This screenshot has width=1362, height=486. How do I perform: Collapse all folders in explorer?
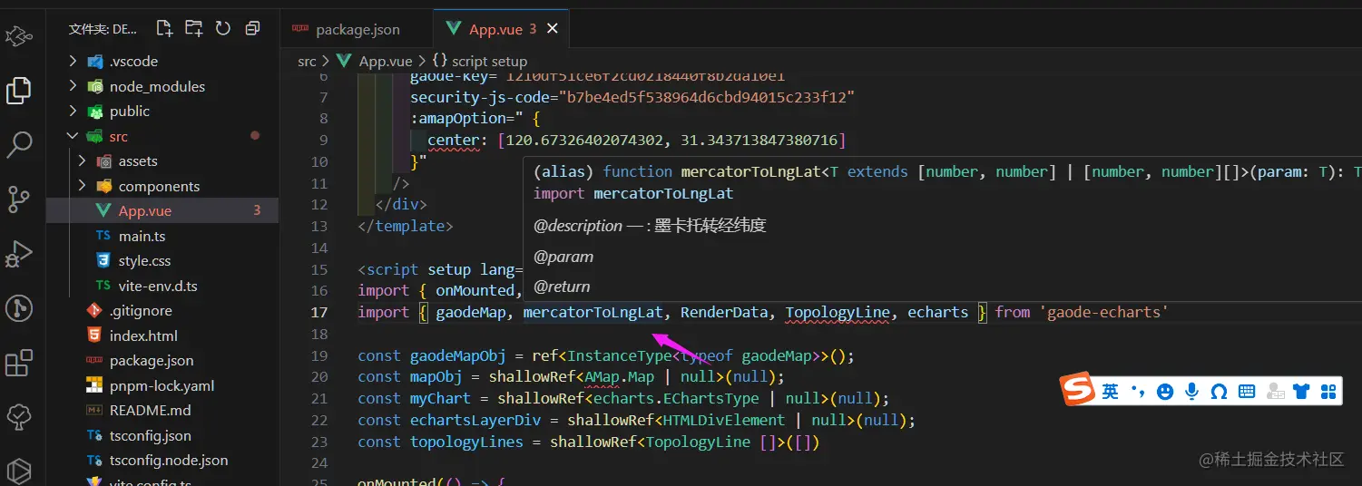coord(252,29)
